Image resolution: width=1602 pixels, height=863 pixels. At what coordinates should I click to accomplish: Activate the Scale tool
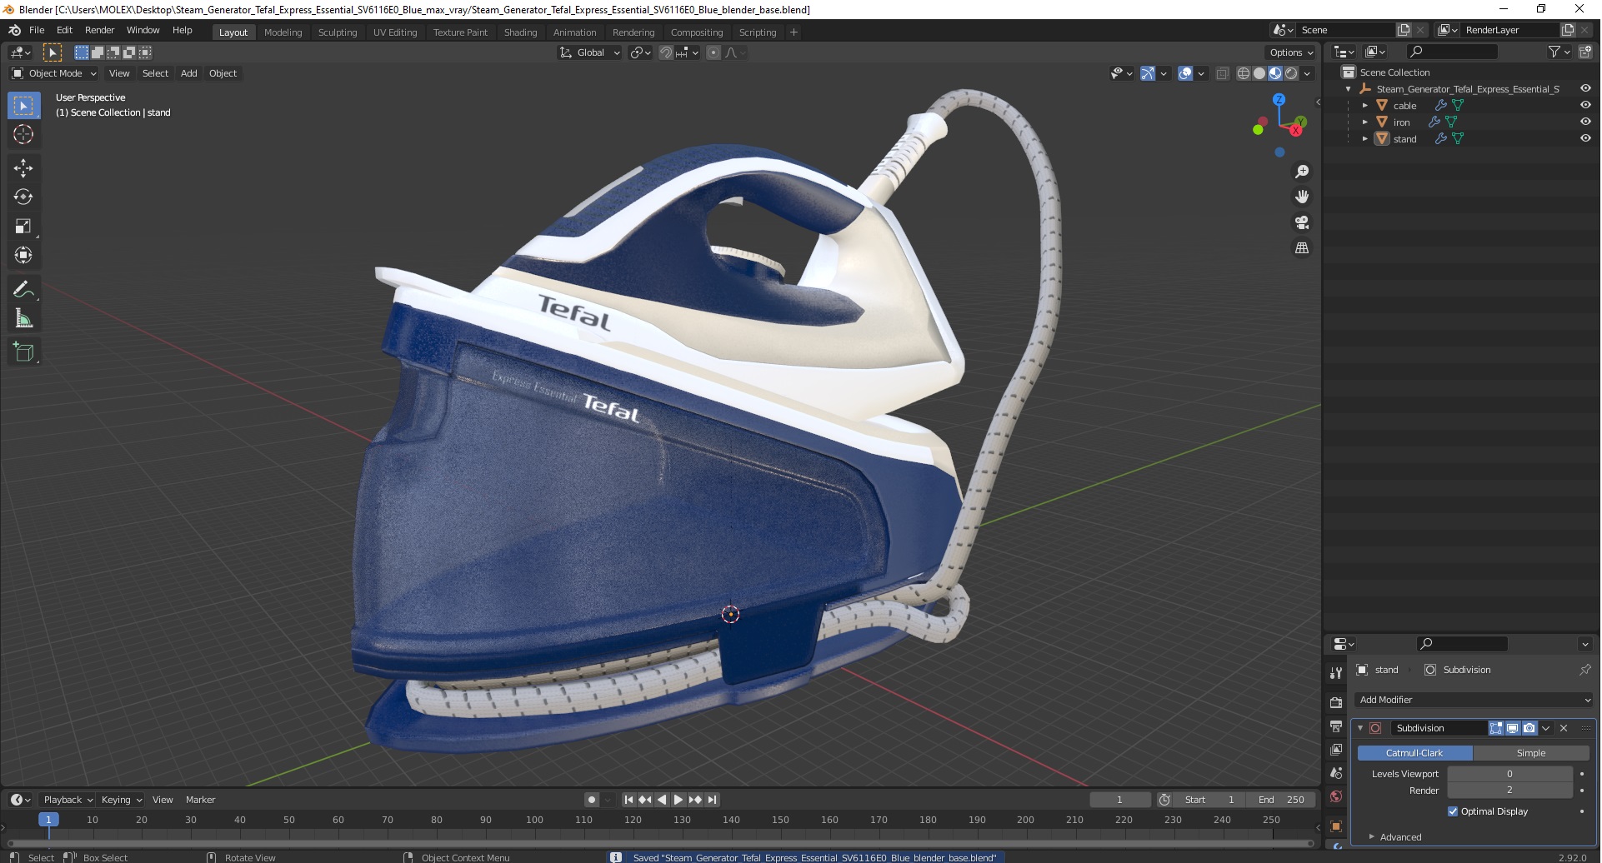tap(23, 226)
